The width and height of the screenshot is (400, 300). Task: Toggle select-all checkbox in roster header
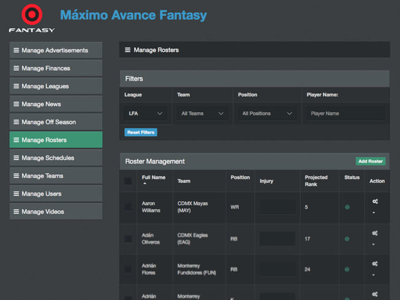tap(128, 181)
